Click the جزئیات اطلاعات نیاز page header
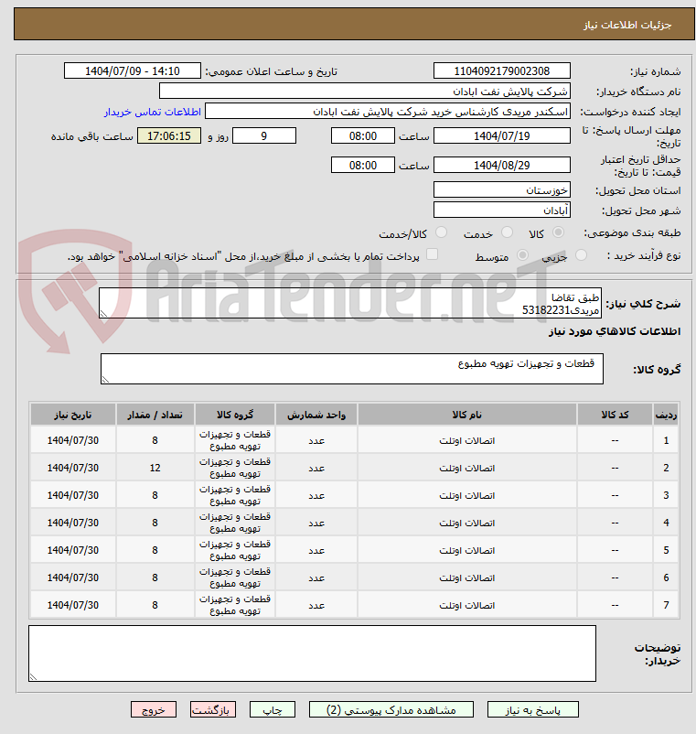The image size is (696, 734). (627, 25)
